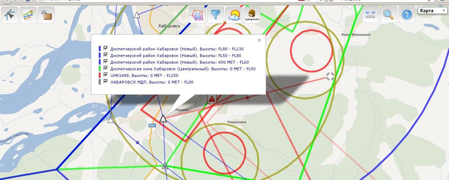
Task: Click the red swatch beside UHR1488
Action: pos(100,75)
